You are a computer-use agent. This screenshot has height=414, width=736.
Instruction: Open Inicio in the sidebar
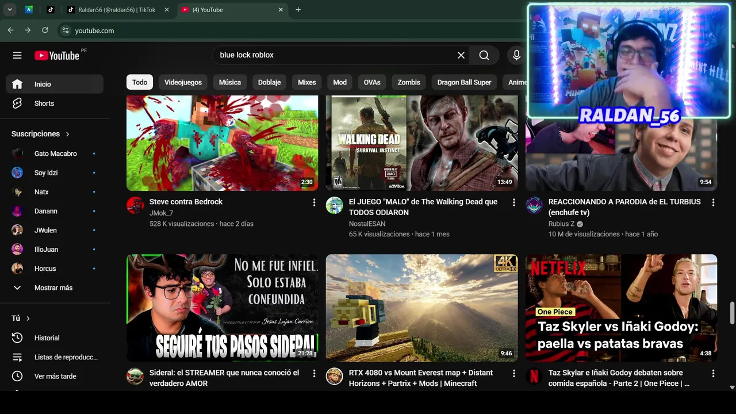tap(55, 84)
